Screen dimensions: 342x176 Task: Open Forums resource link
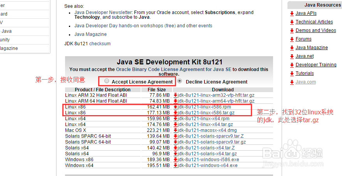pos(303,39)
